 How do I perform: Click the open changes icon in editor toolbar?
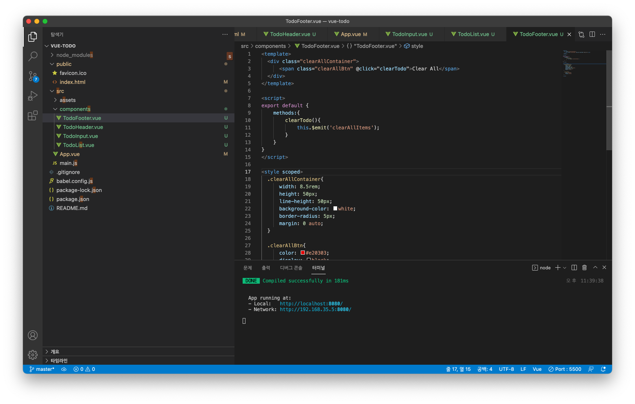[x=581, y=34]
